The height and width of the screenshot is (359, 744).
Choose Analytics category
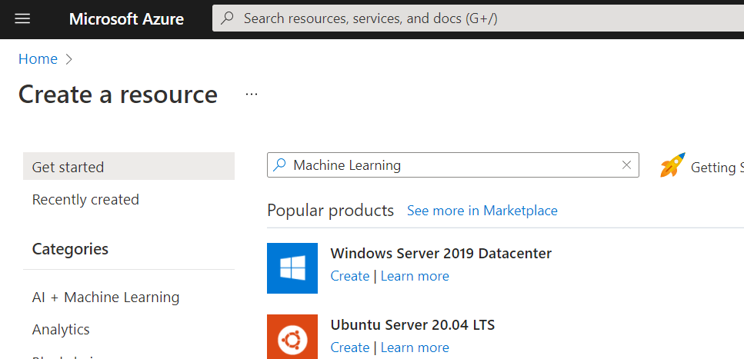pos(61,330)
